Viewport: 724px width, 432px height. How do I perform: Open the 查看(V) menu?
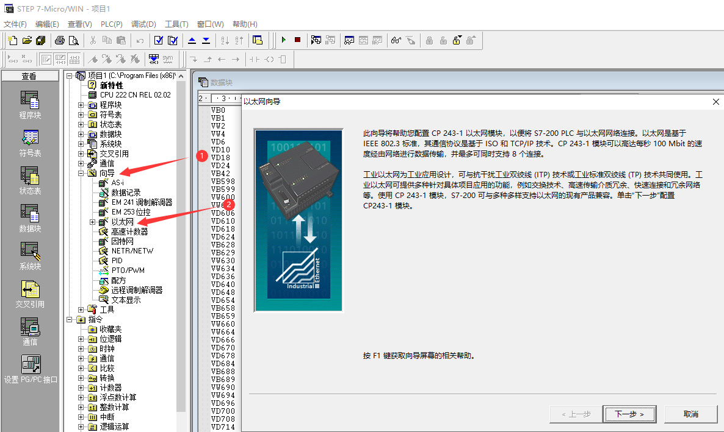tap(80, 24)
